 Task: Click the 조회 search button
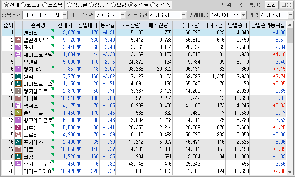tap(271, 5)
